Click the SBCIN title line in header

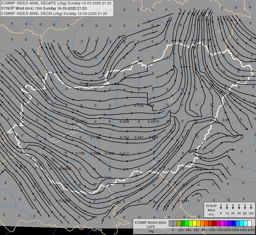(54, 14)
